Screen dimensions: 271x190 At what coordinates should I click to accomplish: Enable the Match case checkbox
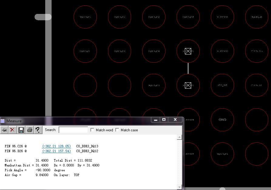[x=117, y=130]
